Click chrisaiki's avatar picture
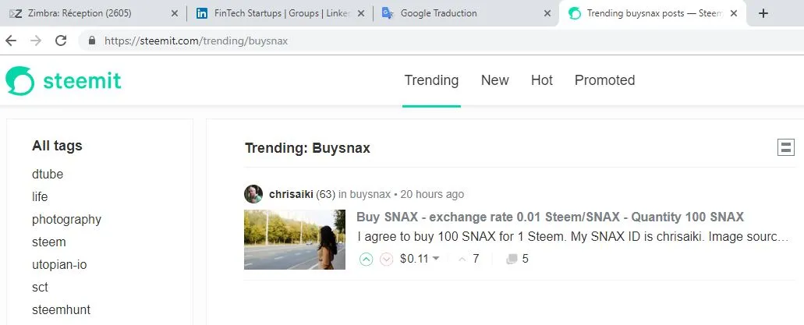Screen dimensions: 804x325 (253, 194)
